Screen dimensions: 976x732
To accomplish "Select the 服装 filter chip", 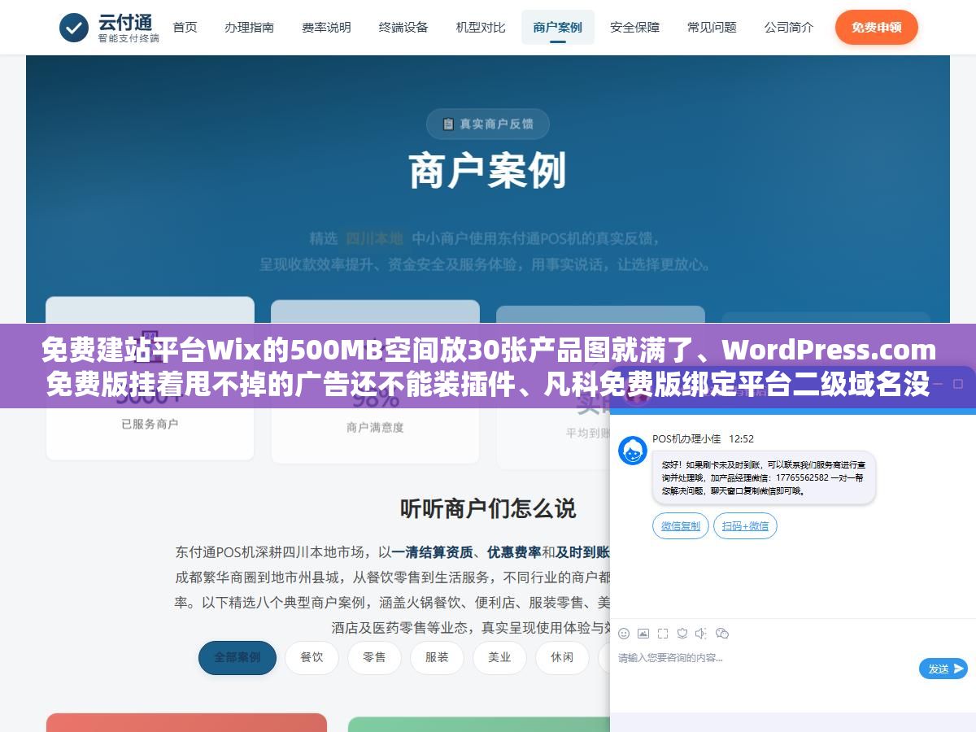I will [437, 658].
